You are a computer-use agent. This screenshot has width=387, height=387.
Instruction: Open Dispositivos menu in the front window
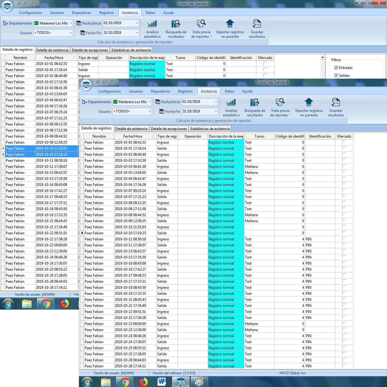[160, 91]
